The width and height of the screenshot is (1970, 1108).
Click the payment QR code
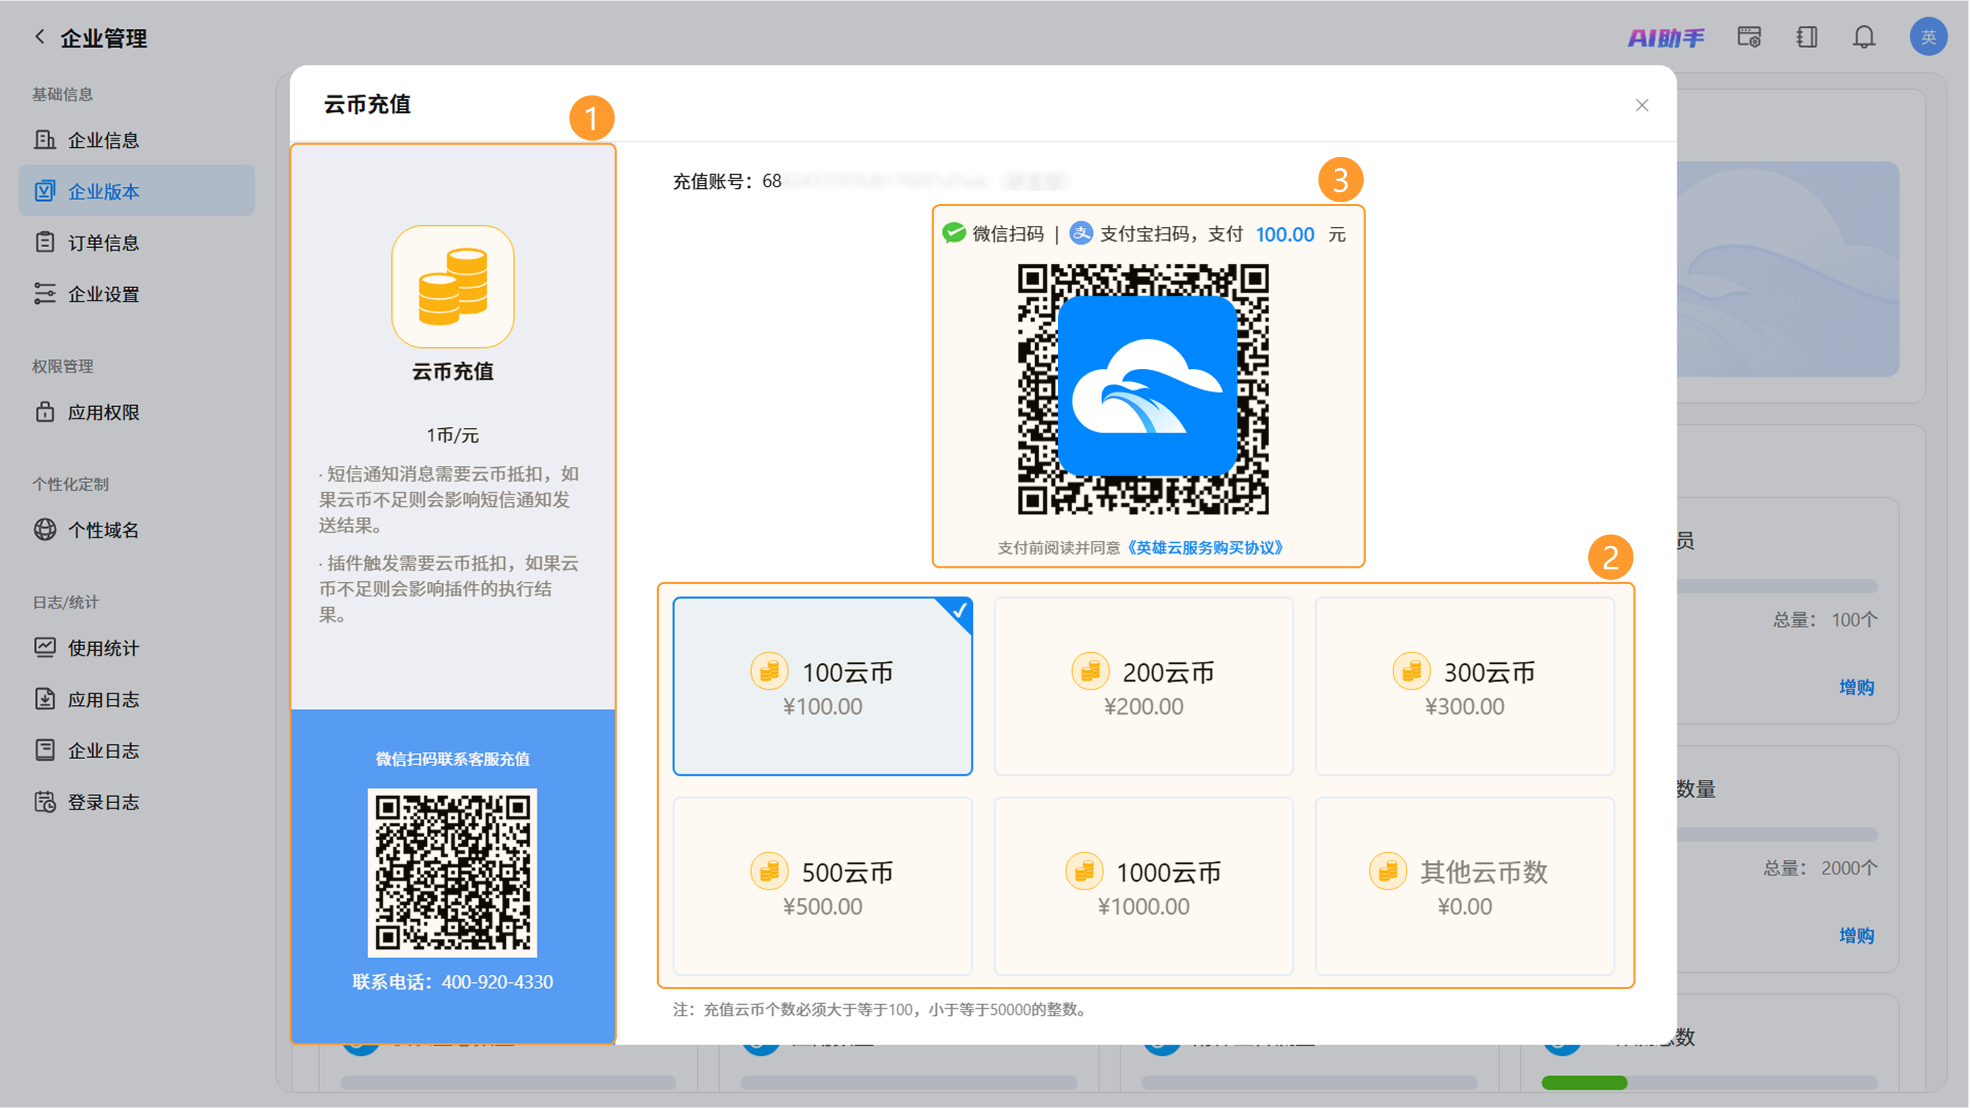tap(1144, 389)
